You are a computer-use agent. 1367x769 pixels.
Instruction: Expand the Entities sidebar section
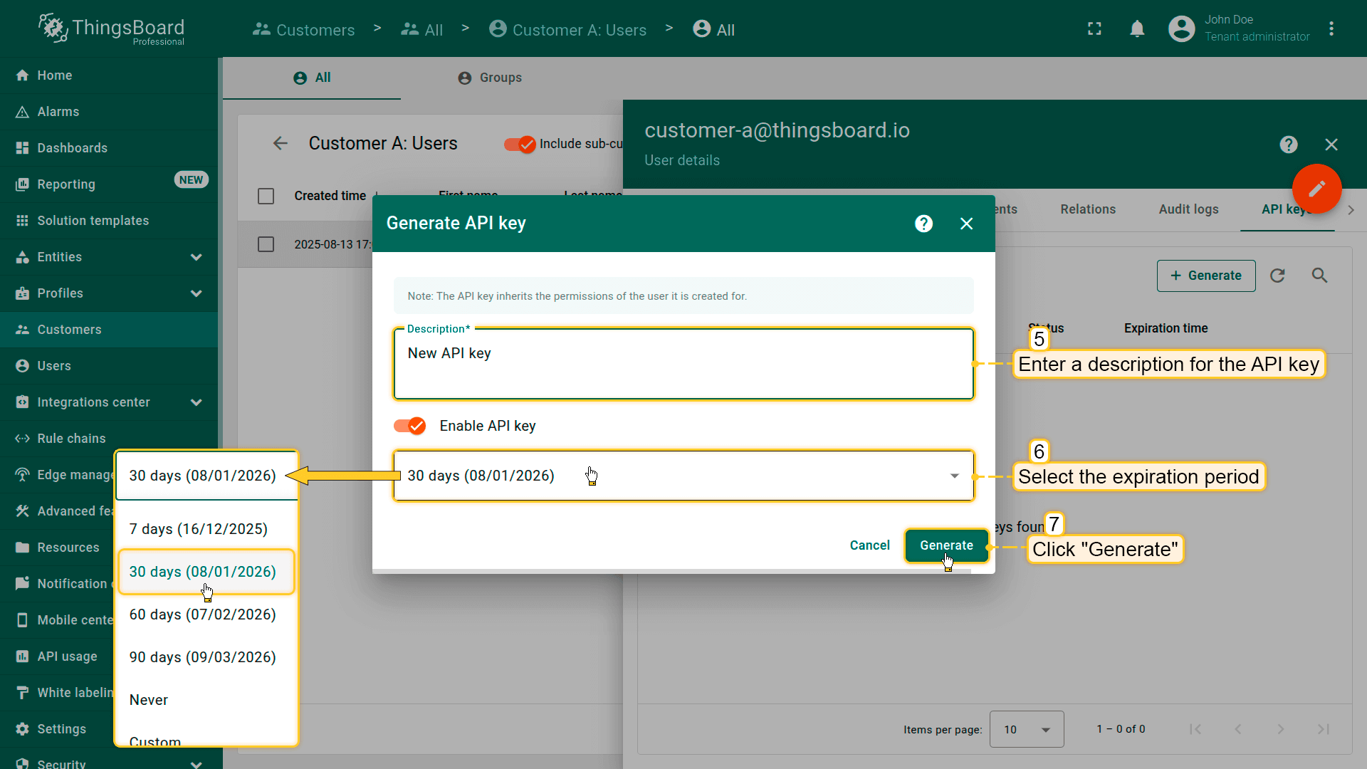click(196, 257)
